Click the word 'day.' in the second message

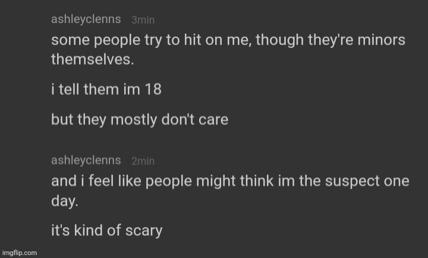[x=65, y=201]
